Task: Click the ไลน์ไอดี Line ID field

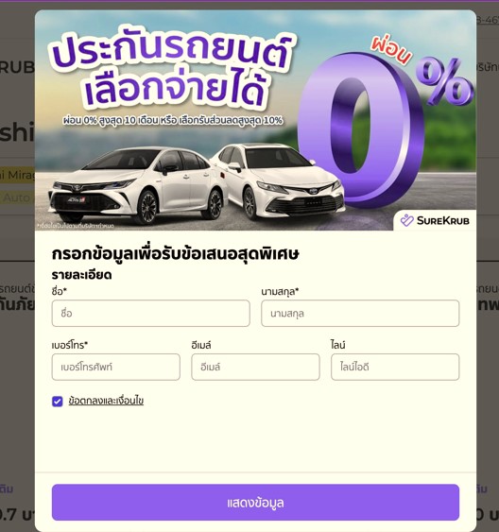Action: [395, 367]
